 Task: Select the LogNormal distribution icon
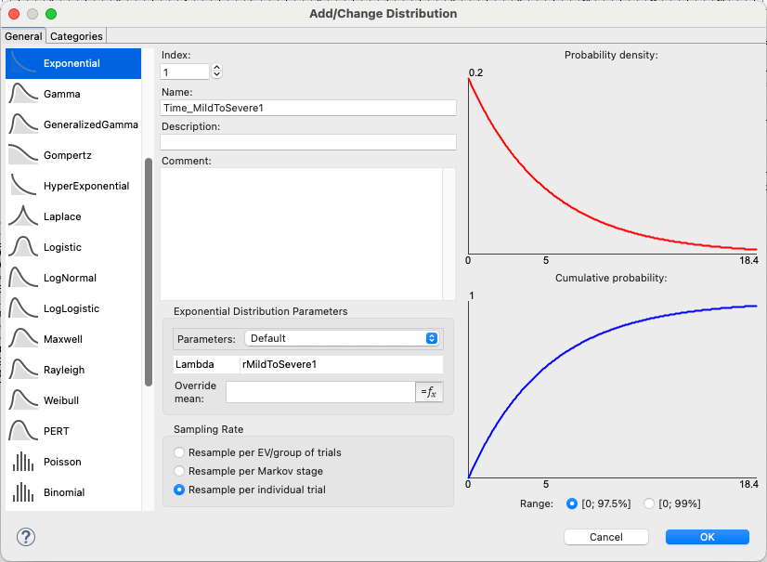click(23, 278)
